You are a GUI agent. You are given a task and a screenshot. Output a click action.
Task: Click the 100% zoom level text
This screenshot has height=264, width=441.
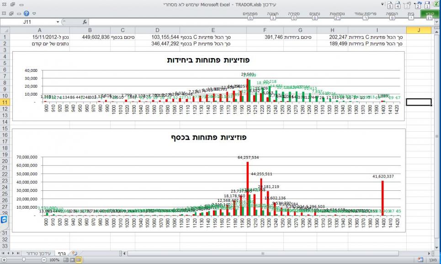(54, 260)
